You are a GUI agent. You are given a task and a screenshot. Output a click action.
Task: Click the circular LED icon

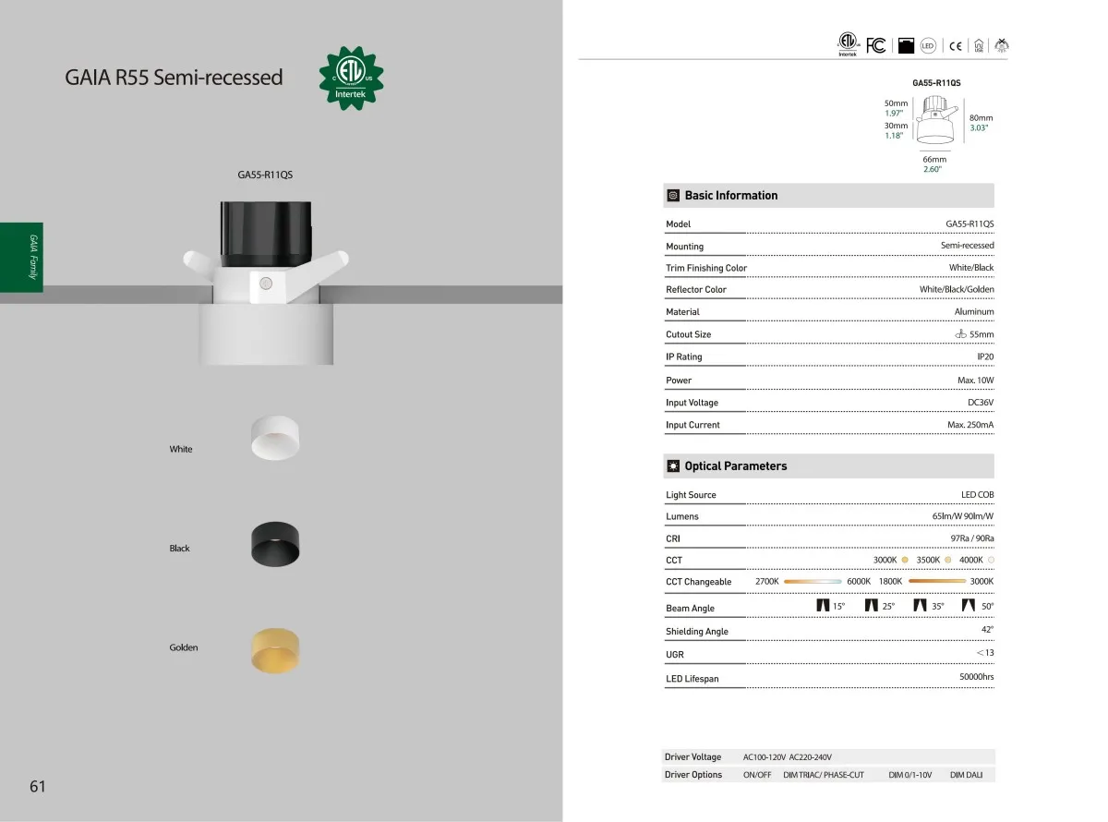click(x=929, y=45)
